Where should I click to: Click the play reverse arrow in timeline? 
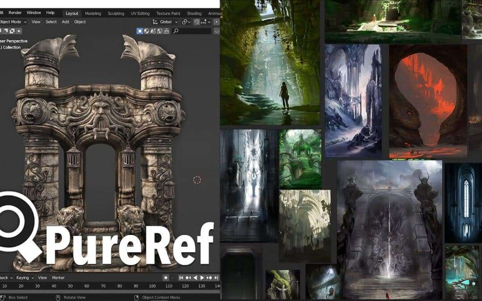coord(195,278)
